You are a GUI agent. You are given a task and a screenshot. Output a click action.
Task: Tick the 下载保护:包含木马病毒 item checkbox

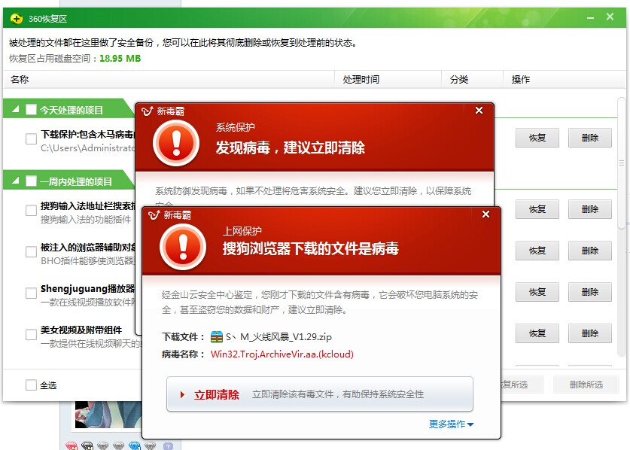(31, 138)
